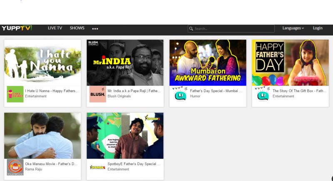This screenshot has width=333, height=181.
Task: Click the Login link
Action: [318, 28]
